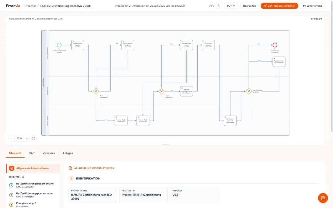
Task: Open step 'Re-Zertifizierungsbedarf erkannt' in list
Action: (33, 185)
